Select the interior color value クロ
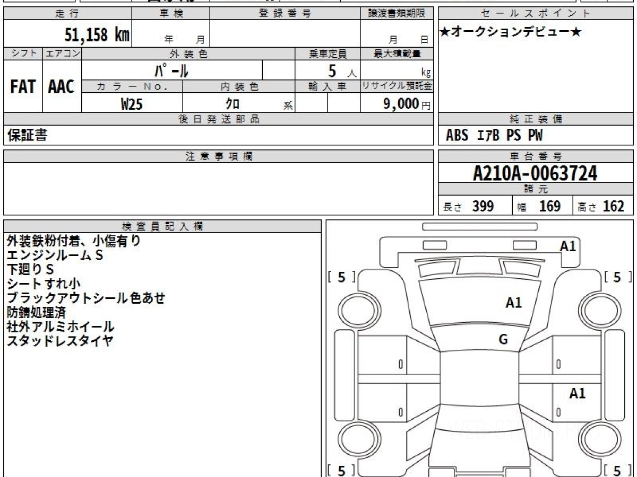This screenshot has width=637, height=477. (233, 104)
